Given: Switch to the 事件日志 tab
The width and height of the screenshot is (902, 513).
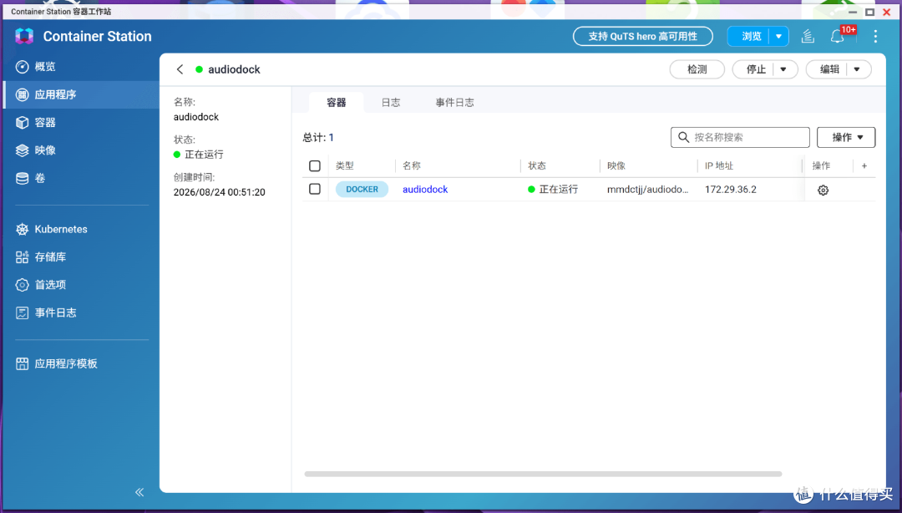Looking at the screenshot, I should [x=454, y=103].
